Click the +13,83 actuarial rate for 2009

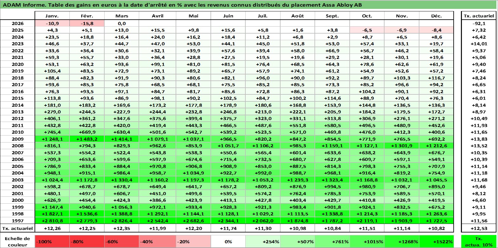click(479, 139)
